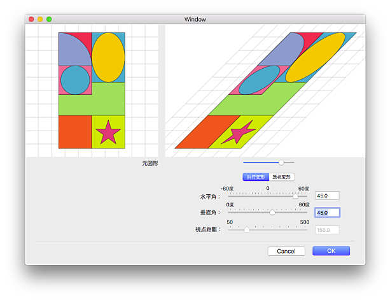The image size is (390, 300).
Task: Click the blue circle in original preview
Action: click(x=75, y=79)
